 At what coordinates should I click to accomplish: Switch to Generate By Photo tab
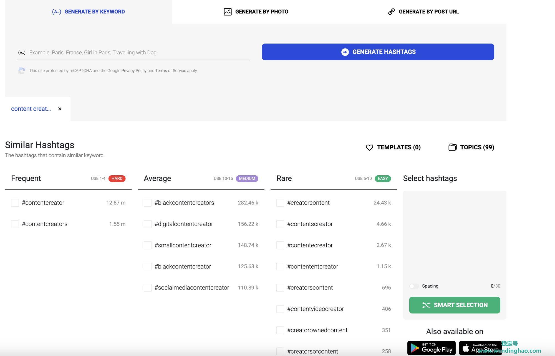click(256, 11)
